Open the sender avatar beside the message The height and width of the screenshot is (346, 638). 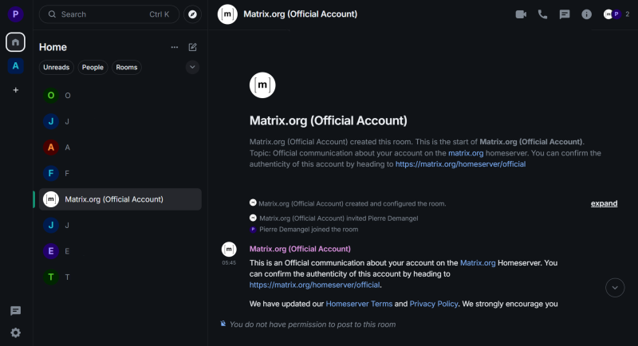tap(229, 250)
